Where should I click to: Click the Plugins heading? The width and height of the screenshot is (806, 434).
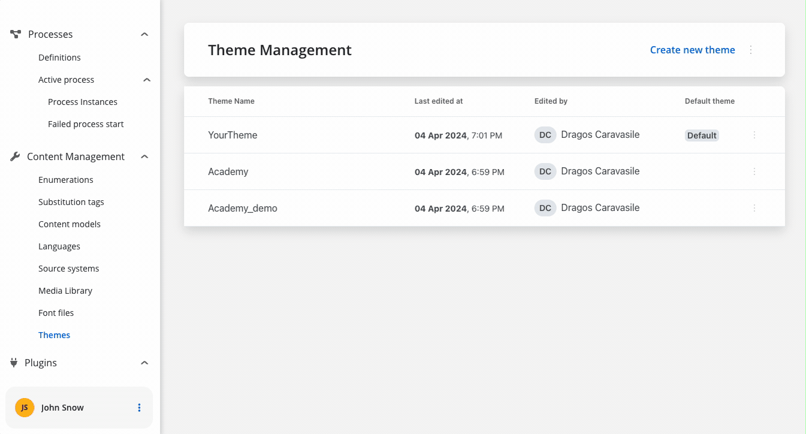tap(41, 363)
